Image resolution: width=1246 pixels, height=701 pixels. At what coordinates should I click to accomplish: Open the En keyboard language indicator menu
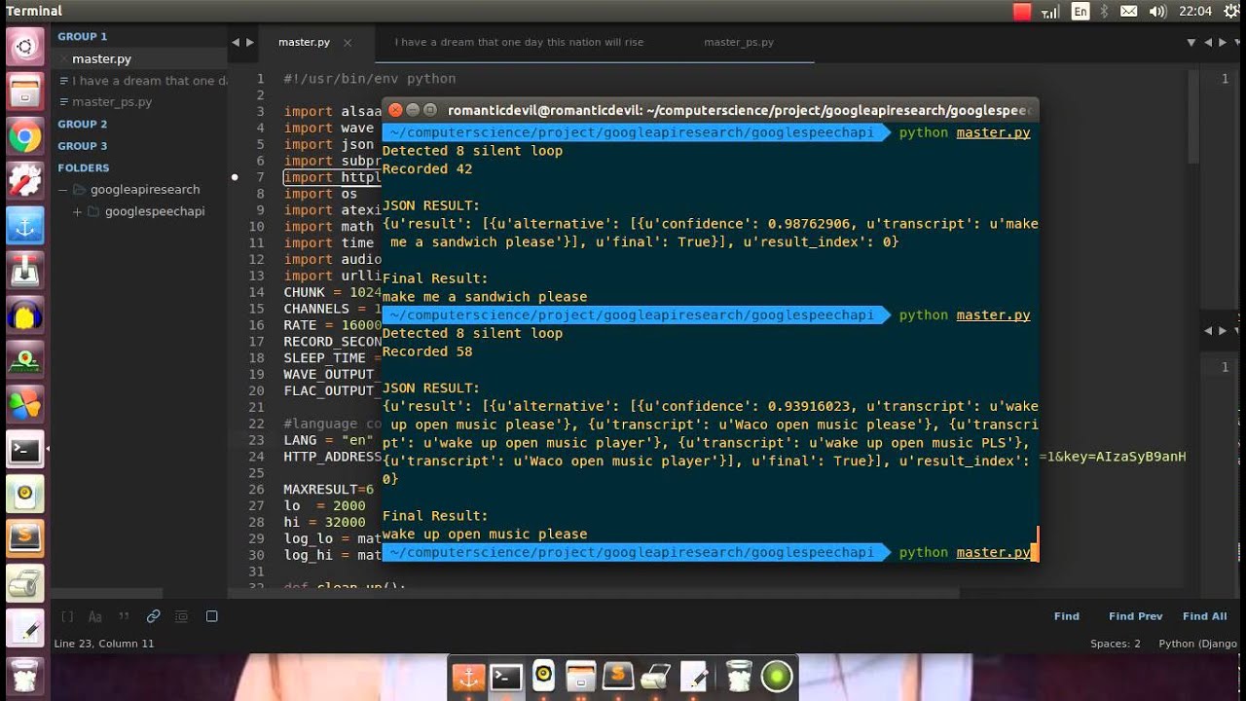coord(1081,12)
